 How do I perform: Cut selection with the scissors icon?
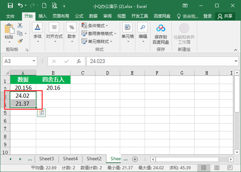click(x=20, y=25)
